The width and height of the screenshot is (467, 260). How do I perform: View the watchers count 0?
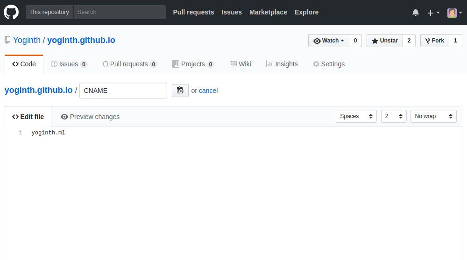[x=355, y=41]
